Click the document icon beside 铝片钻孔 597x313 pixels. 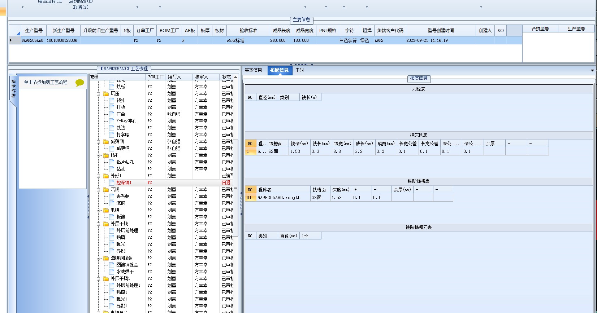click(112, 162)
